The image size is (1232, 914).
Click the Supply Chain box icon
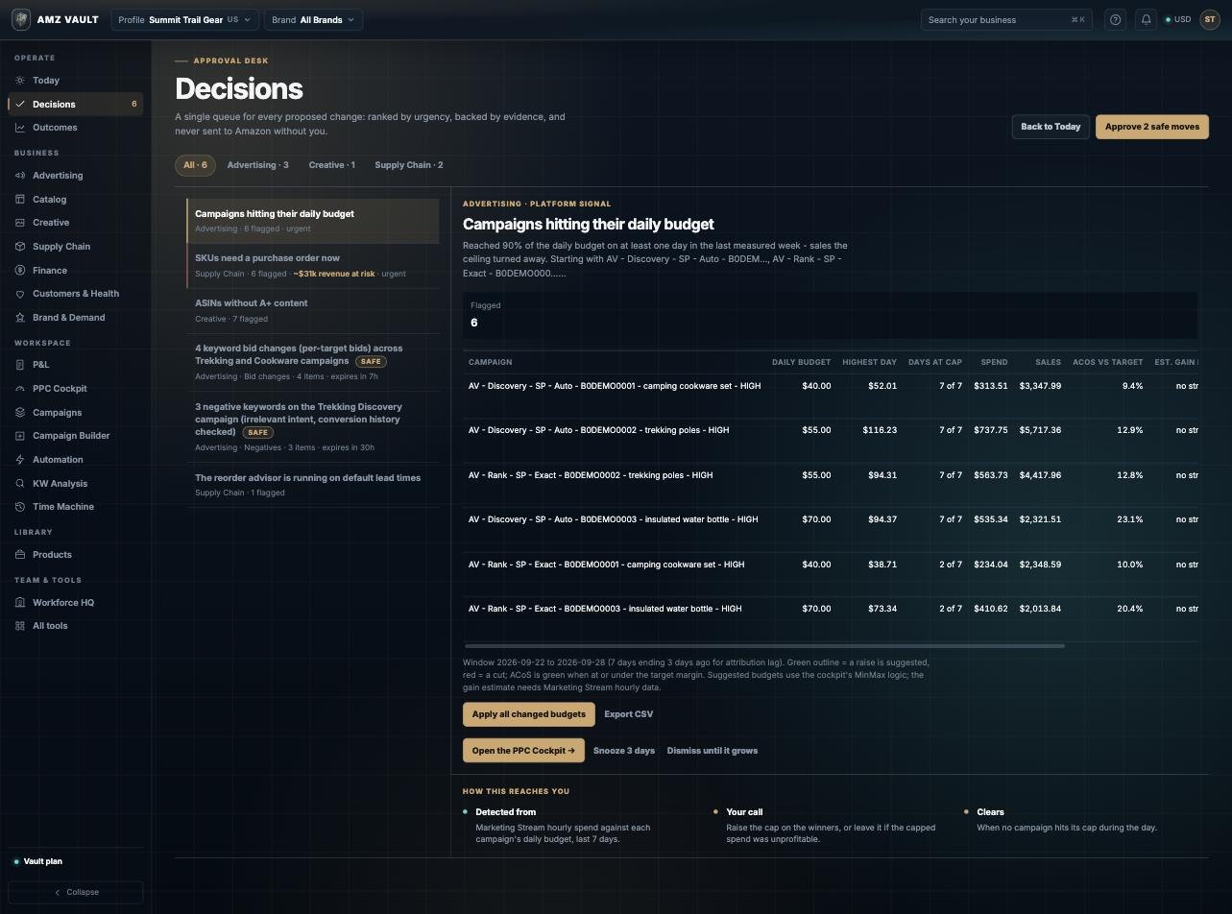pyautogui.click(x=20, y=247)
